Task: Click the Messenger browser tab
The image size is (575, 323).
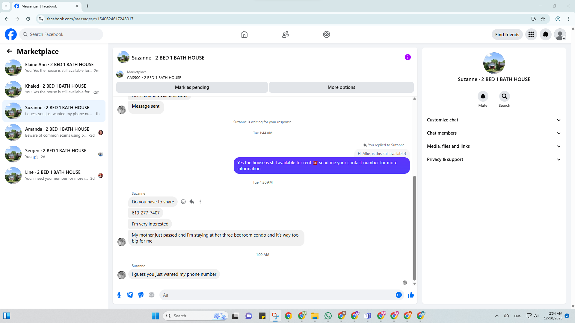Action: coord(46,6)
